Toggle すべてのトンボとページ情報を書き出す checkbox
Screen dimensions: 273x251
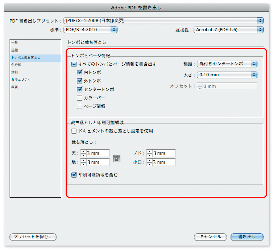click(74, 64)
